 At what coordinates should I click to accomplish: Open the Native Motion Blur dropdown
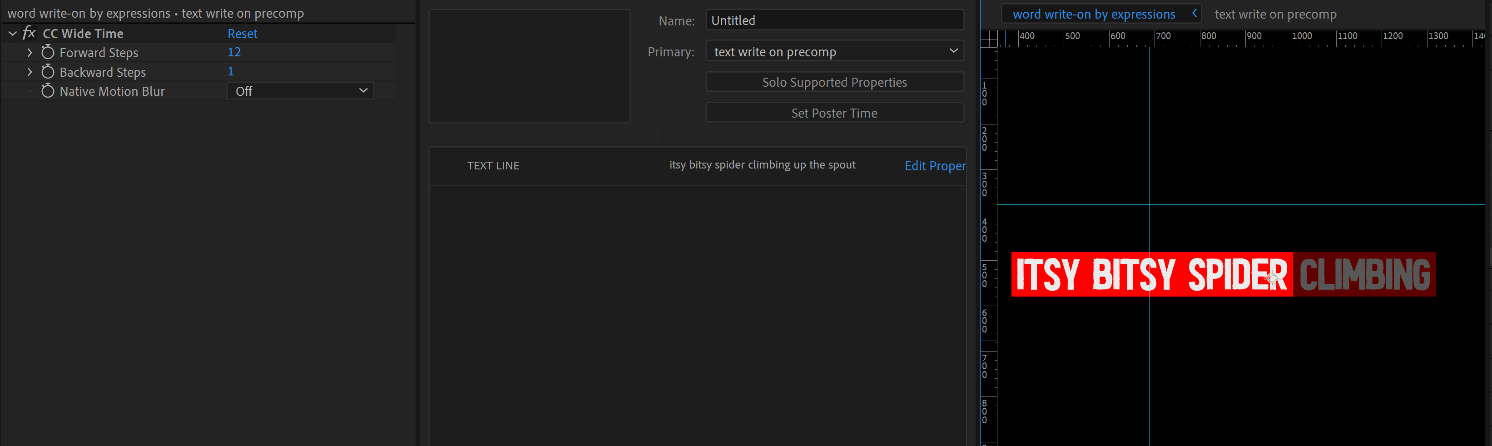tap(300, 90)
